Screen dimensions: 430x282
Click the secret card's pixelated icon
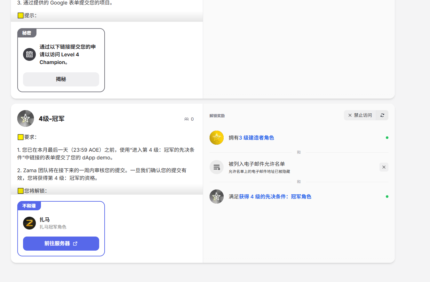coord(29,54)
